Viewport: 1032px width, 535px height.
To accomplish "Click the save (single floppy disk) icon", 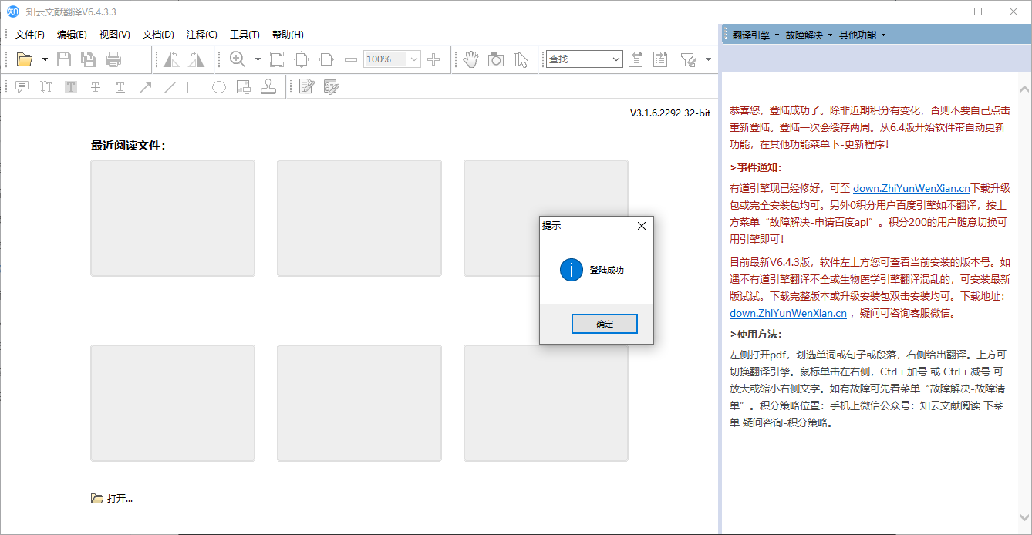I will click(64, 59).
